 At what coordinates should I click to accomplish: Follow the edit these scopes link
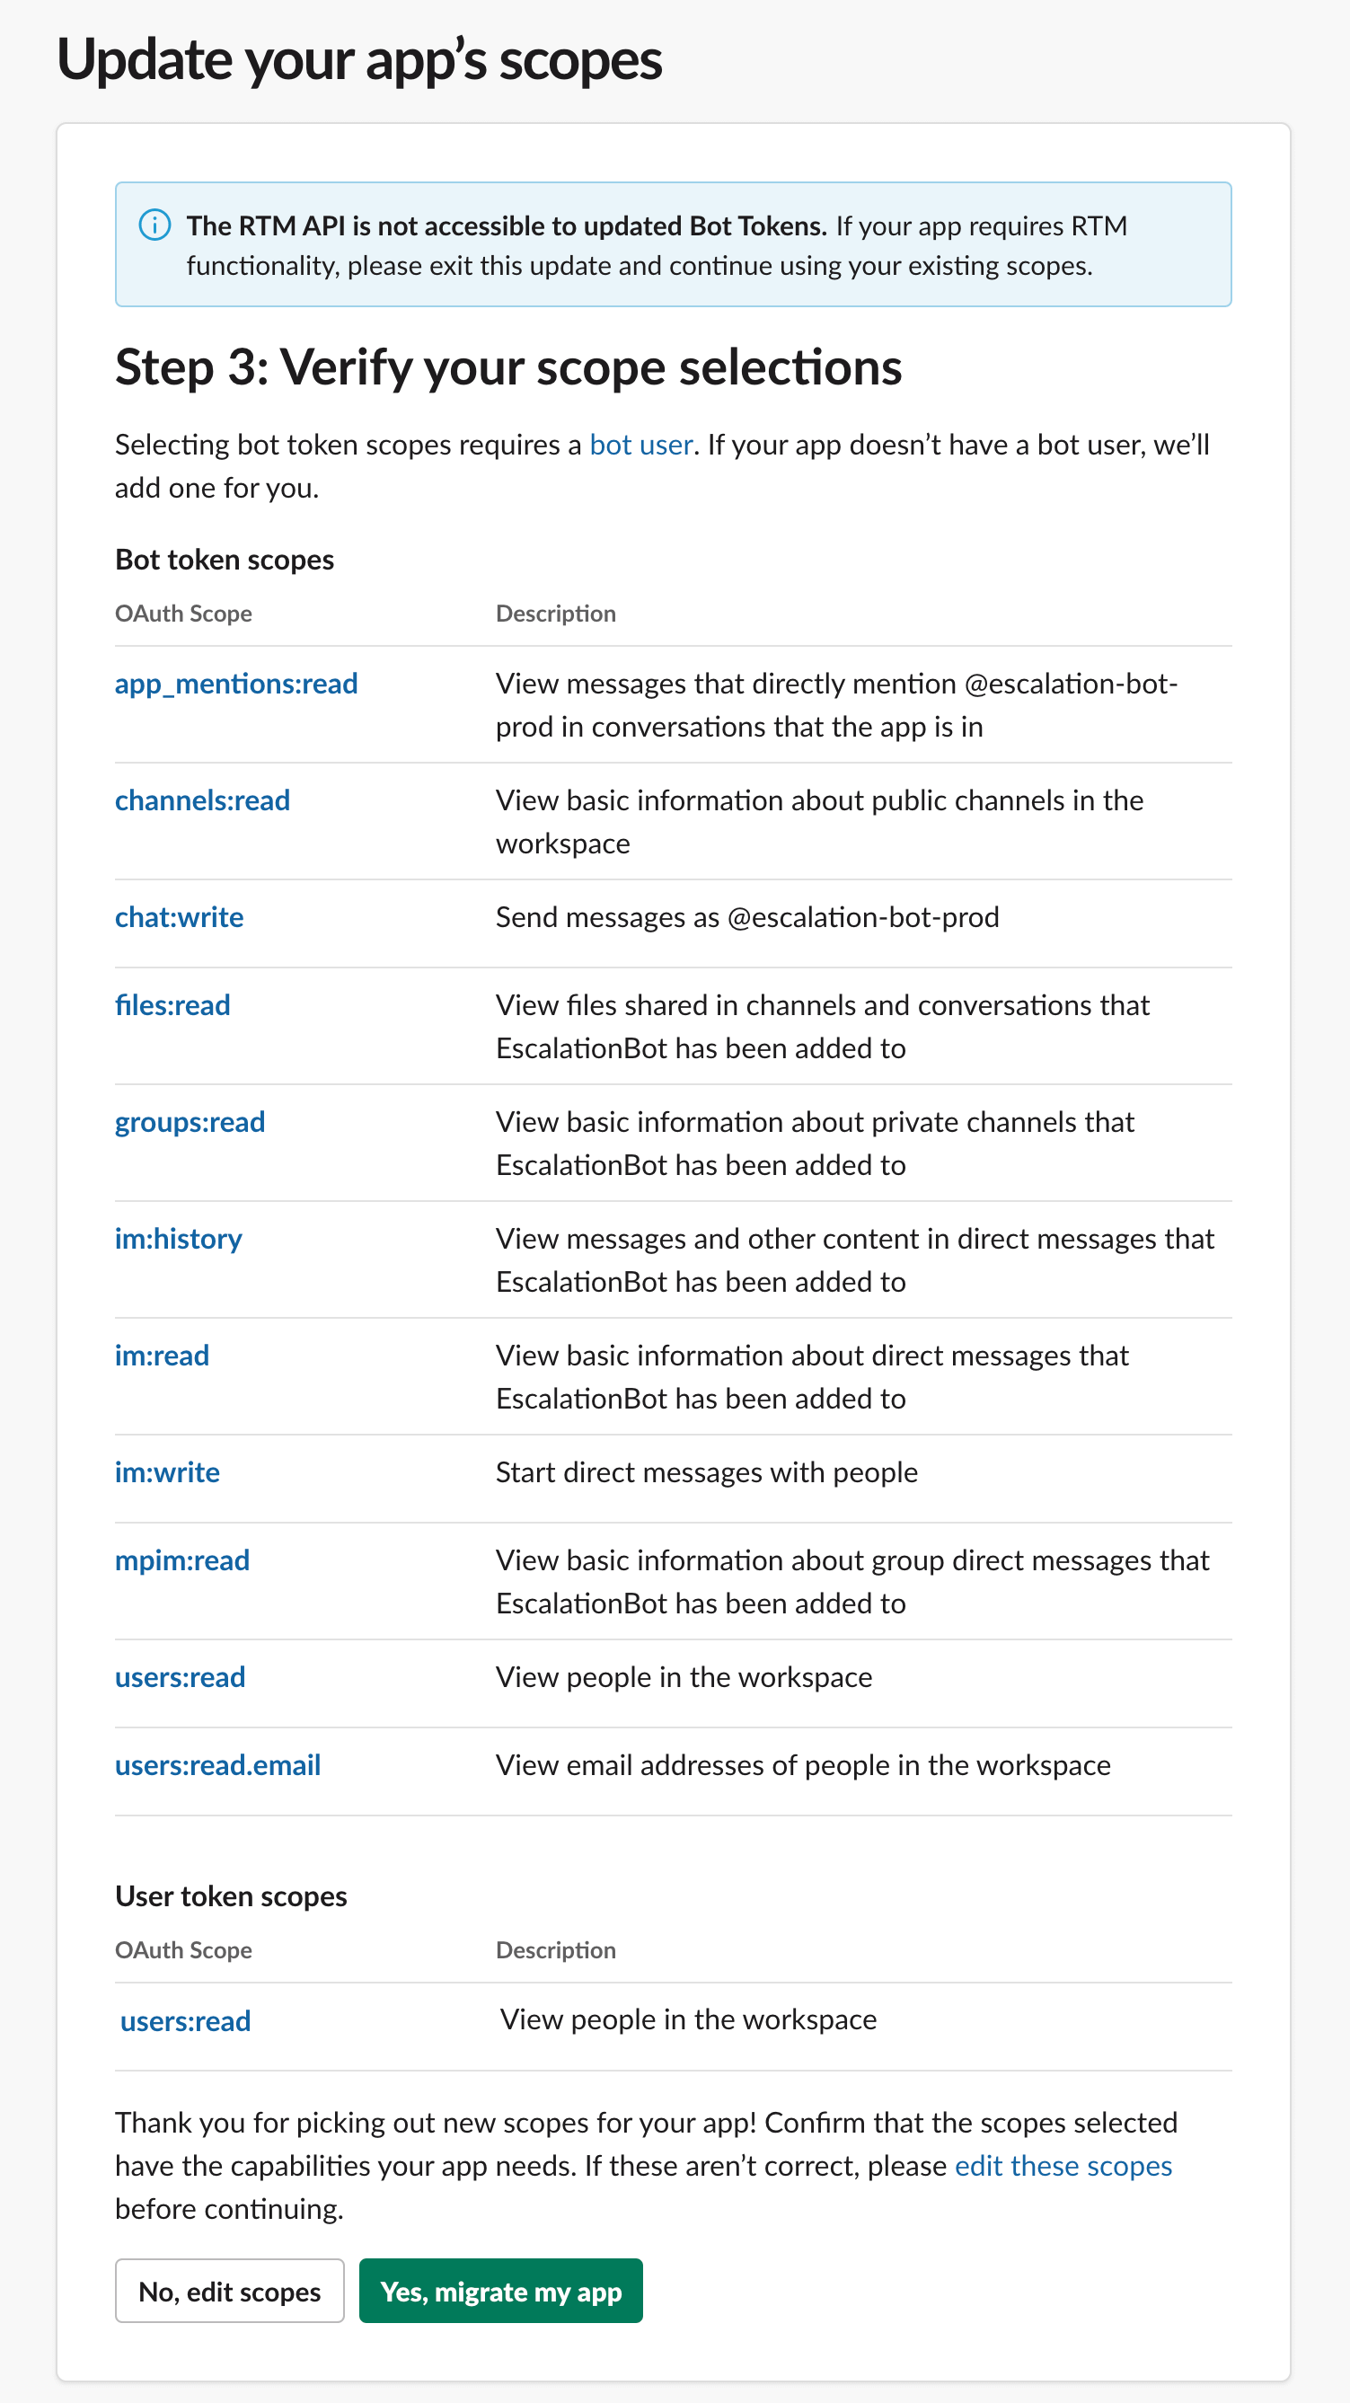pos(1063,2165)
